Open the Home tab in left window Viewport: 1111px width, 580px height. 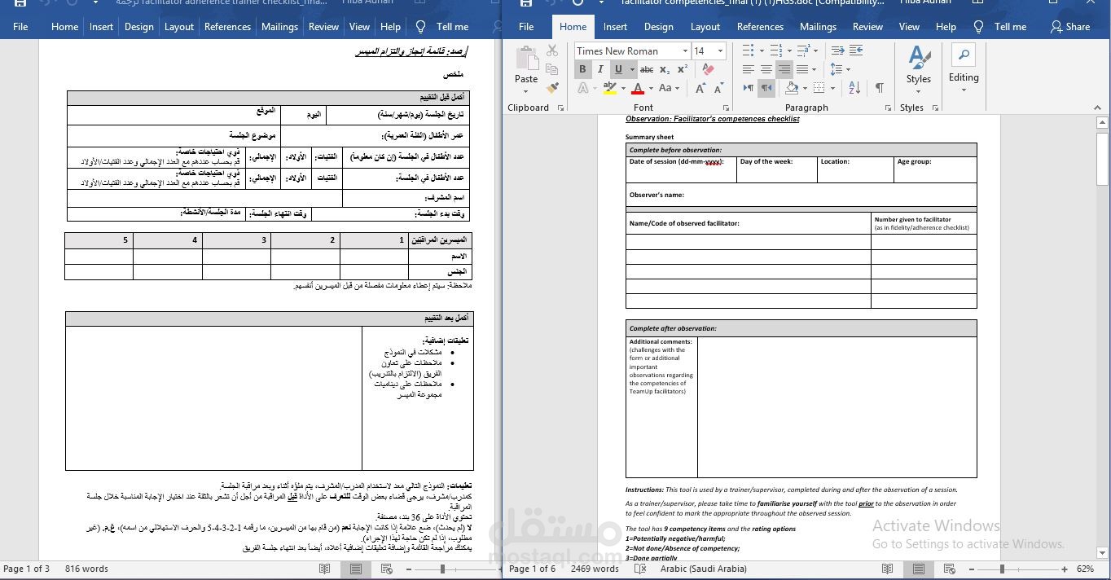pyautogui.click(x=64, y=27)
